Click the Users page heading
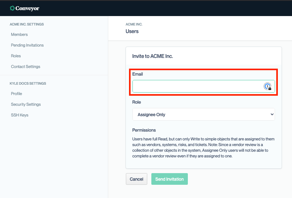Screen dimensions: 292x198 point(132,31)
